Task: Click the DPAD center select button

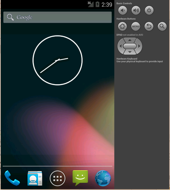Action: [130, 46]
